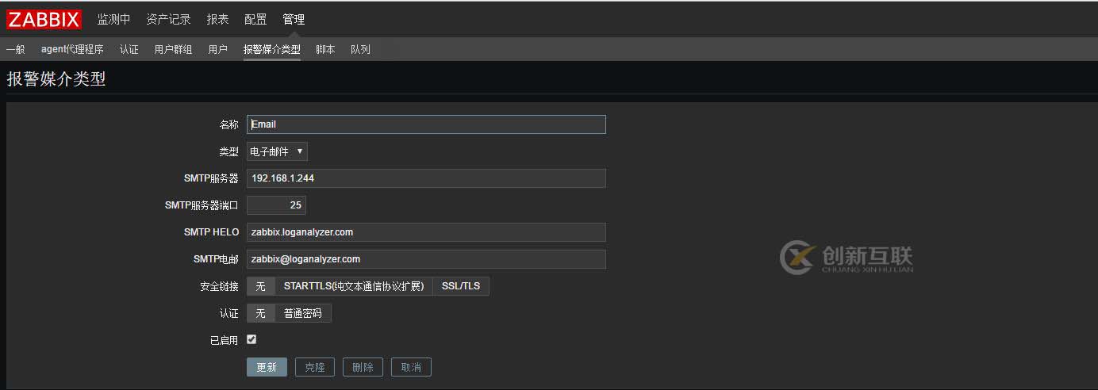Image resolution: width=1098 pixels, height=390 pixels.
Task: Open the 配置 menu
Action: coord(255,19)
